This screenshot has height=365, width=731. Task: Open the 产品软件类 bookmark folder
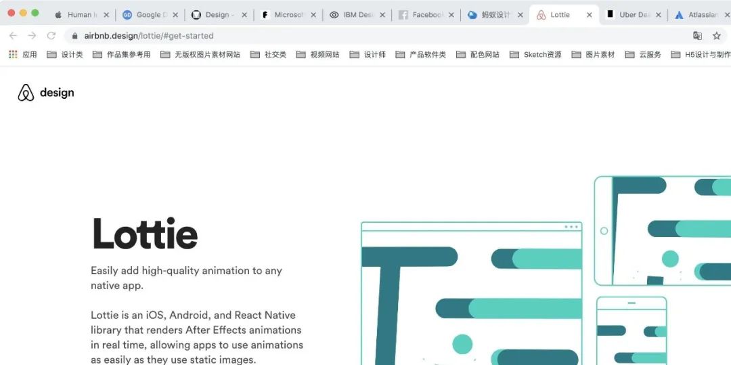[x=420, y=55]
